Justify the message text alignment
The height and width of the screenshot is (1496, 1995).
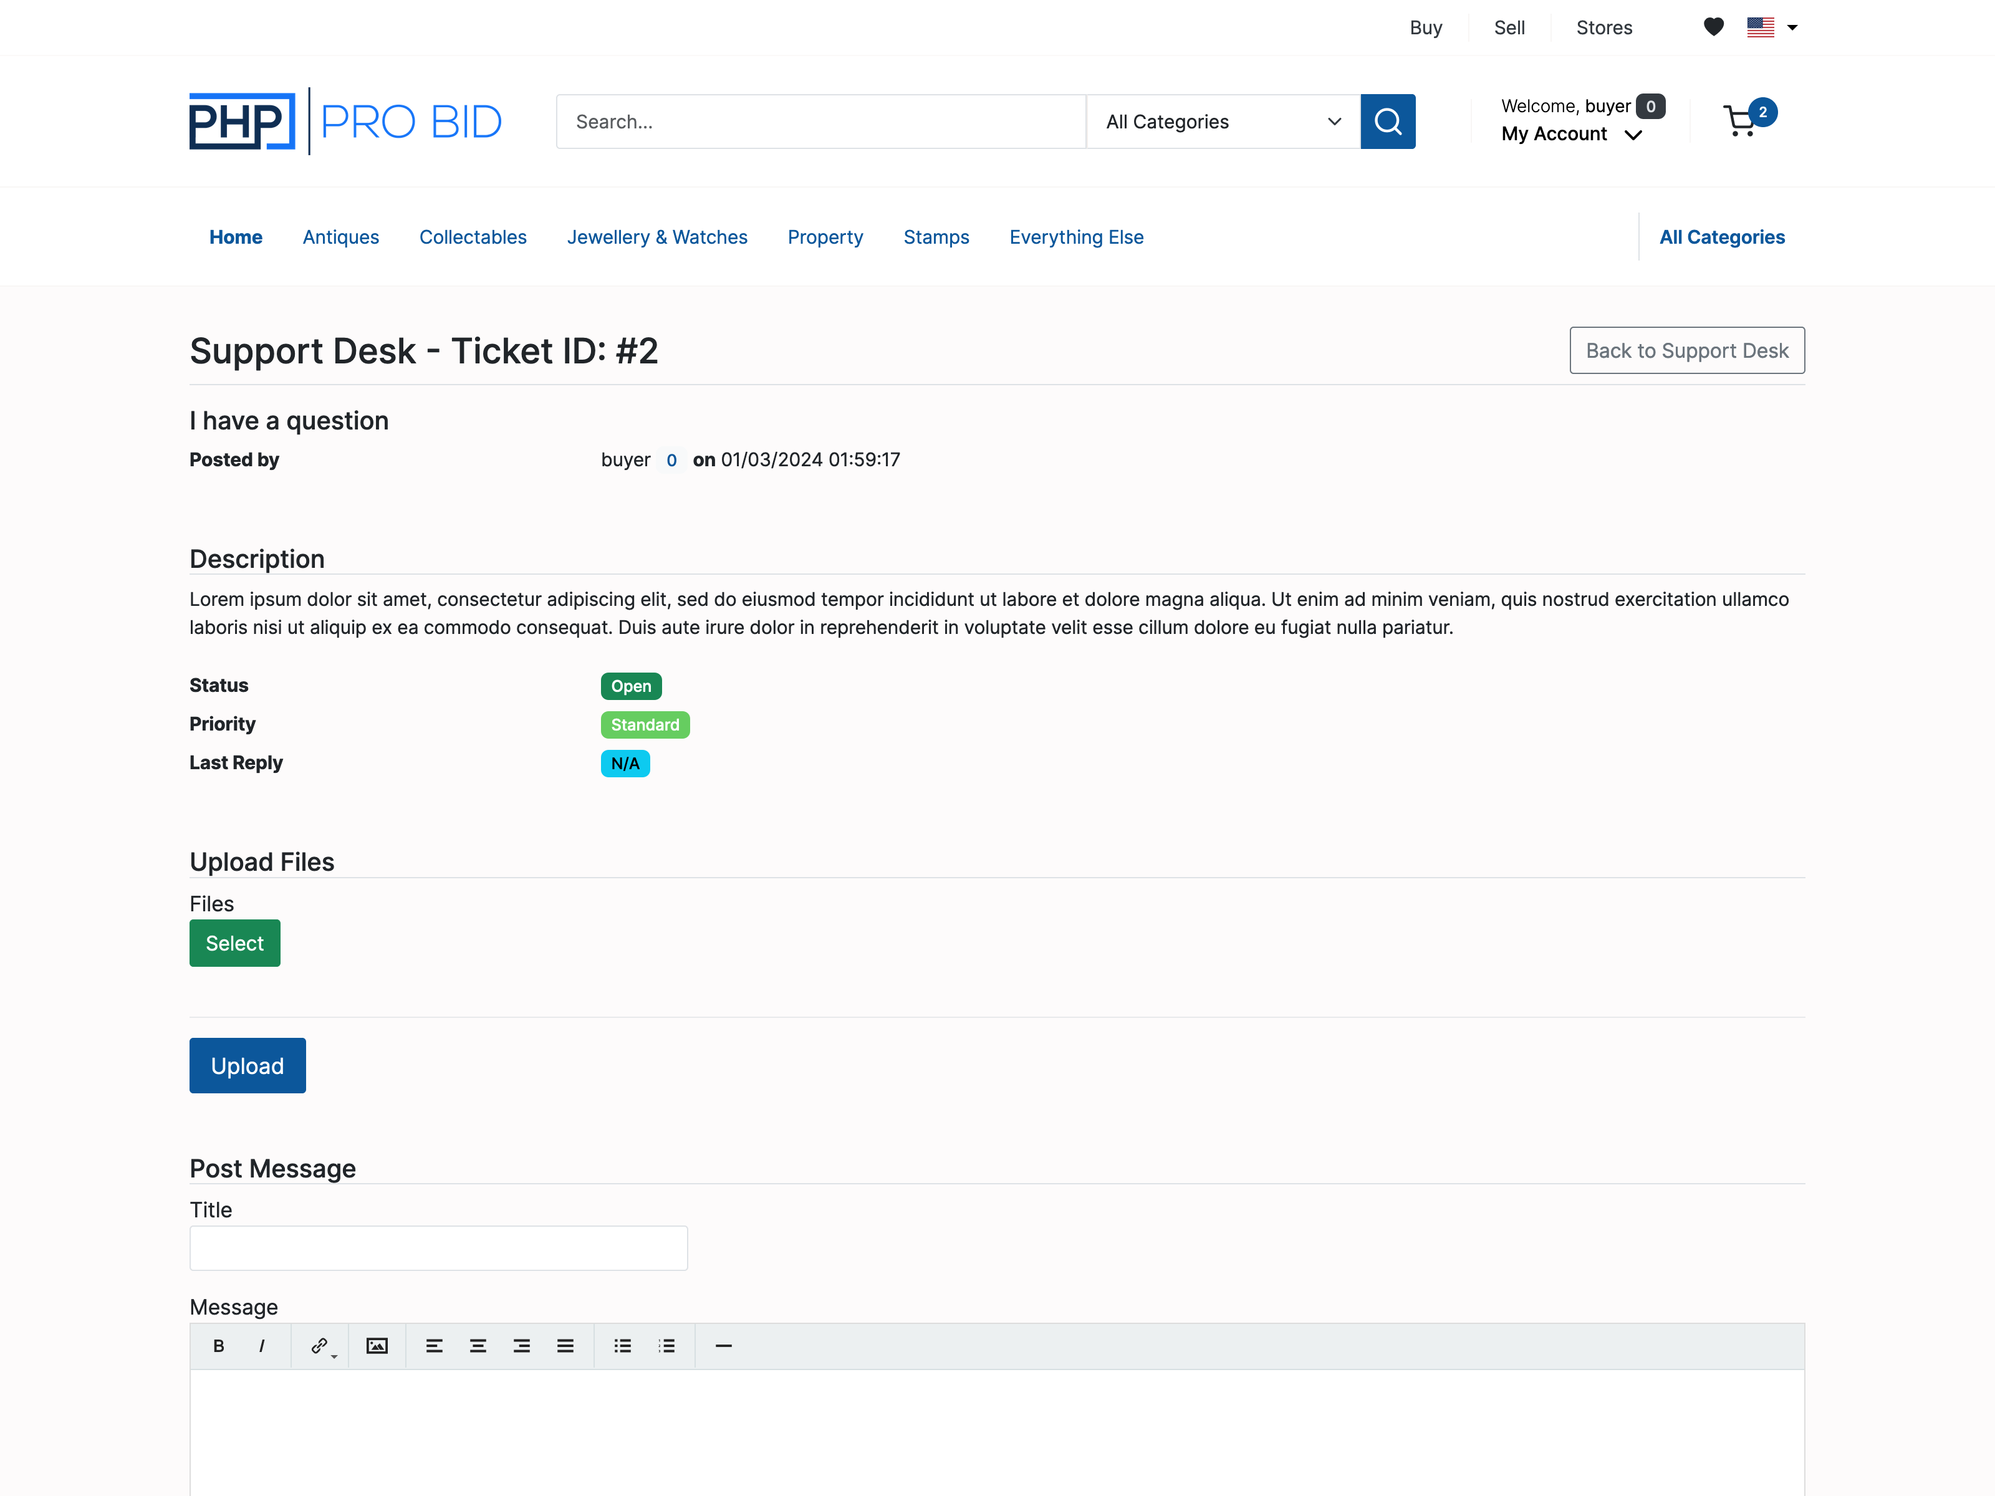pos(565,1345)
